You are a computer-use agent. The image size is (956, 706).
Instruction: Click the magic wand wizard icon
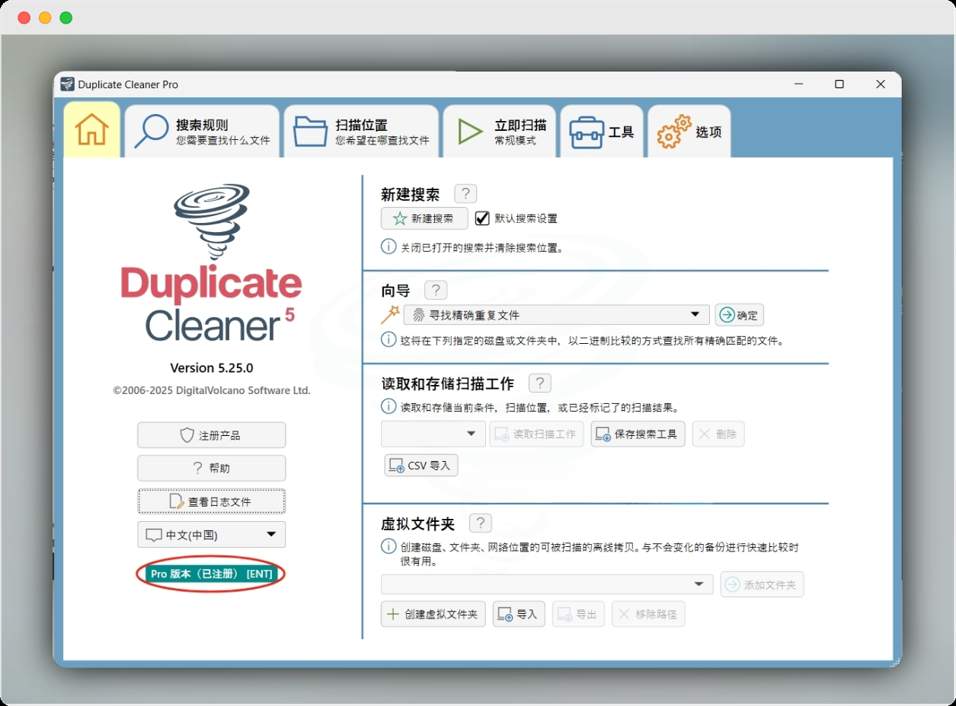[x=390, y=315]
